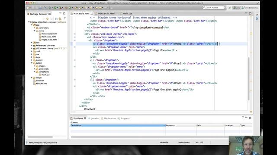Click the second icon on the right trim bar
277x155 pixels.
point(257,19)
